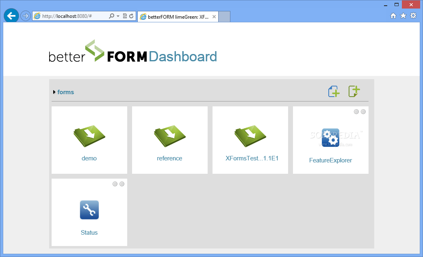Screen dimensions: 423x257
Task: Open browser Tools gear icon
Action: coord(413,16)
